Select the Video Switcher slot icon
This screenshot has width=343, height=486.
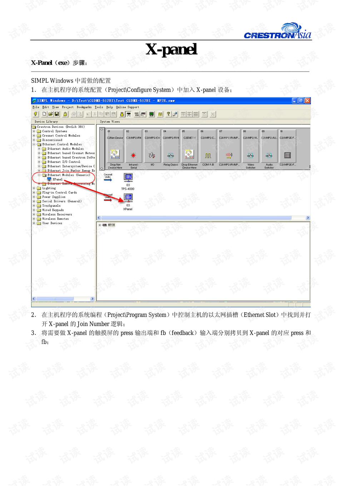point(250,154)
